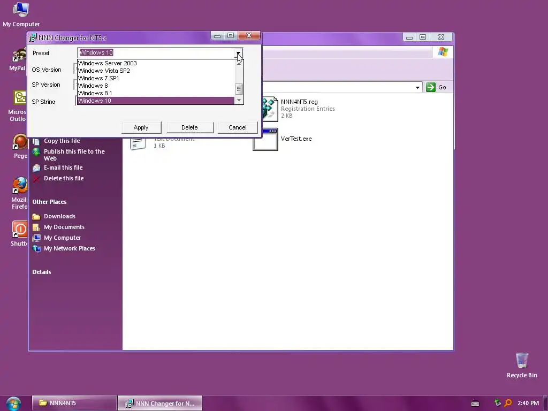Open My Documents in Other Places

point(64,227)
